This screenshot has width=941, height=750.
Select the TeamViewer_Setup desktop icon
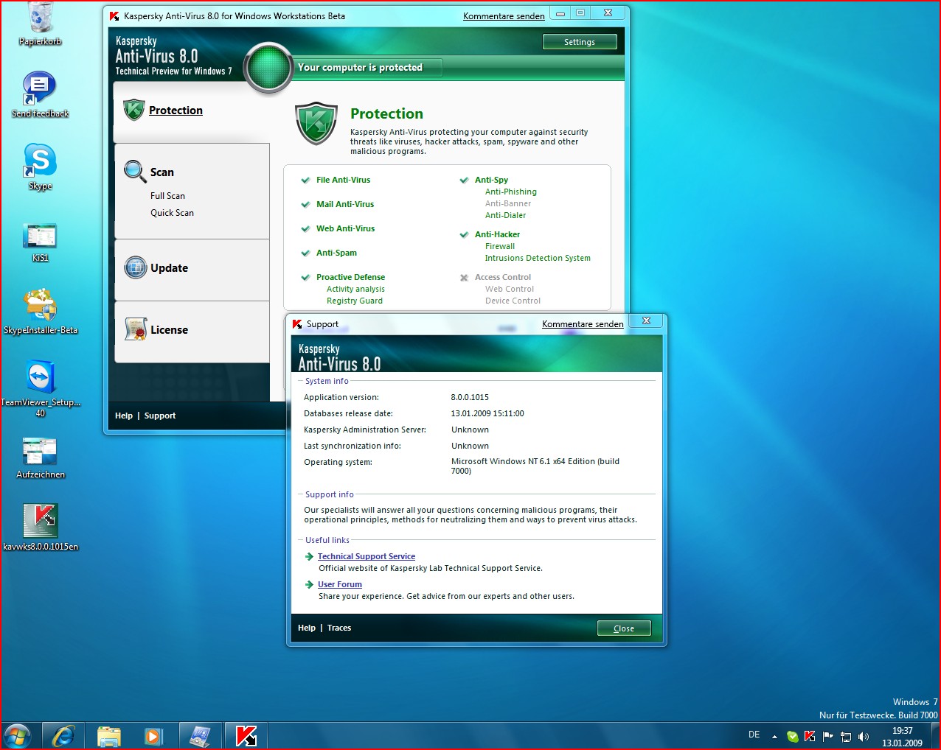pos(40,388)
